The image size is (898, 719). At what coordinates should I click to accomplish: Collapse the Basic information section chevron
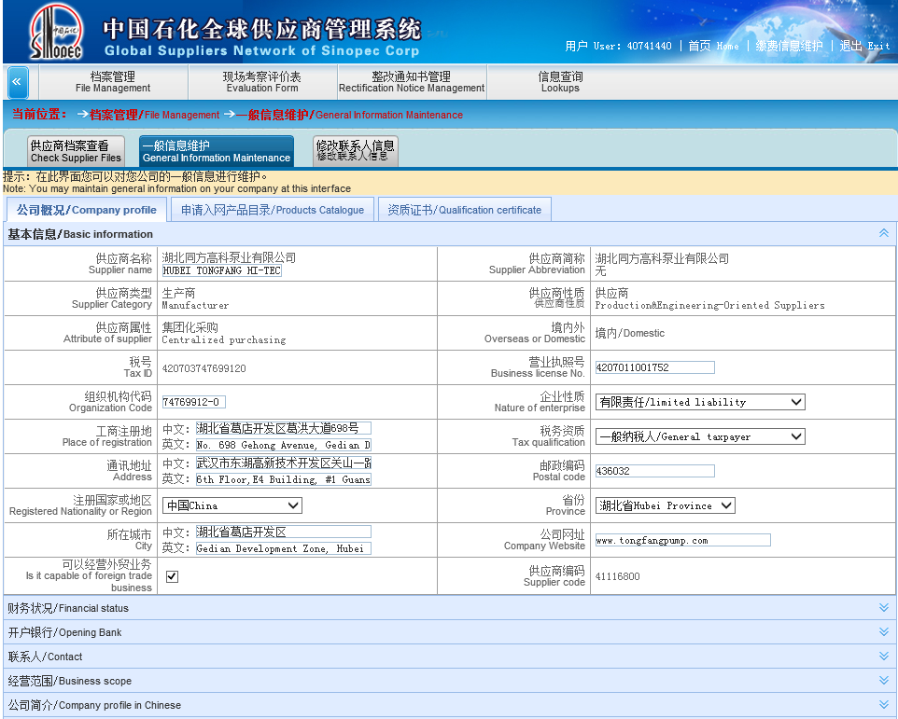click(x=883, y=233)
